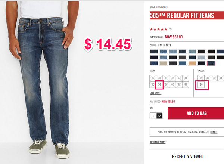
Task: Click the quantity field showing 1
Action: [153, 116]
